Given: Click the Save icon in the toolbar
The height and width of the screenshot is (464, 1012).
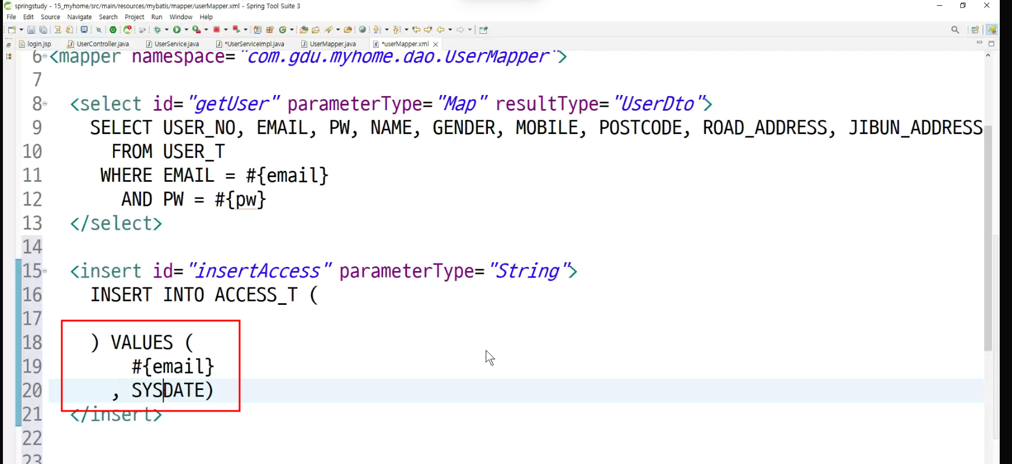Looking at the screenshot, I should 31,30.
